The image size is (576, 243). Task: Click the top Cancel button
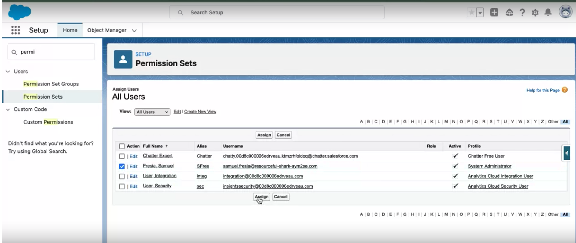(x=283, y=135)
